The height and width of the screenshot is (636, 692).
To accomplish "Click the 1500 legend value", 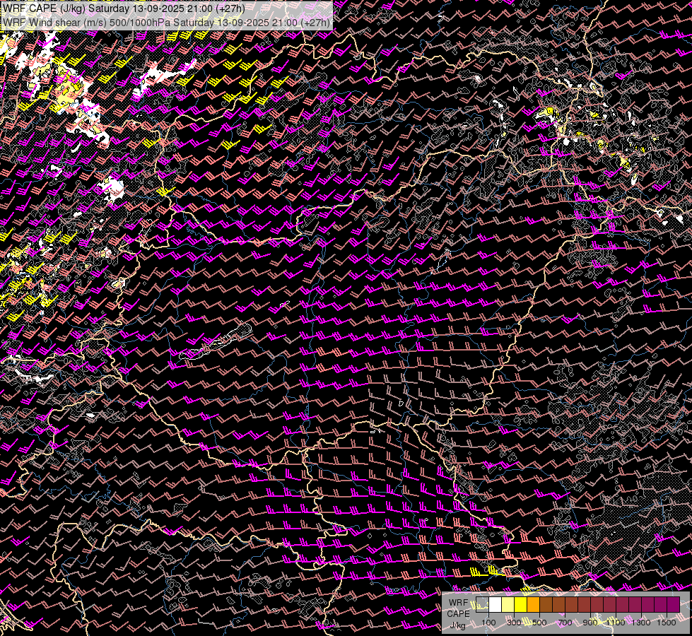I will [x=667, y=623].
